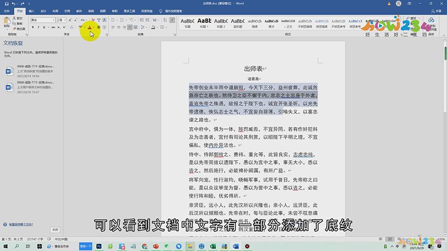Align text right
This screenshot has height=251, width=447.
point(124,27)
